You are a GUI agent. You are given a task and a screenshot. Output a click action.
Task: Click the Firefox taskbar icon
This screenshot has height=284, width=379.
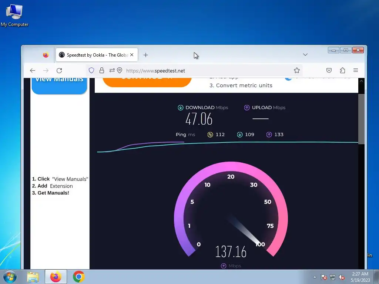tap(56, 277)
